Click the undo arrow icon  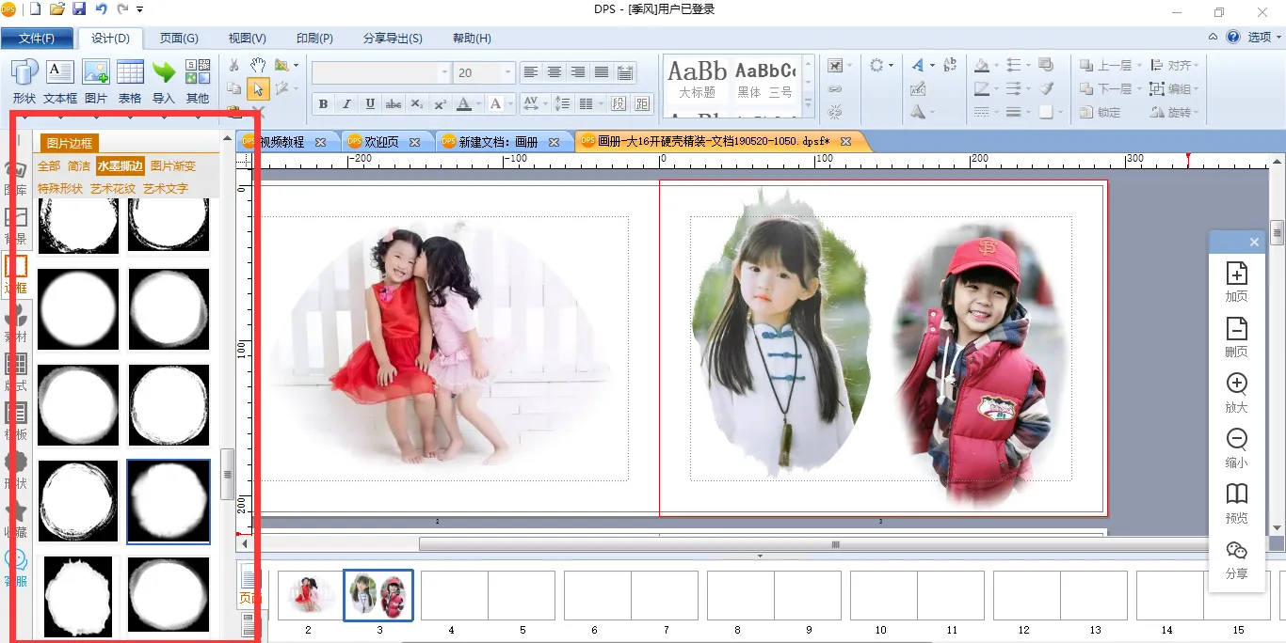point(101,9)
